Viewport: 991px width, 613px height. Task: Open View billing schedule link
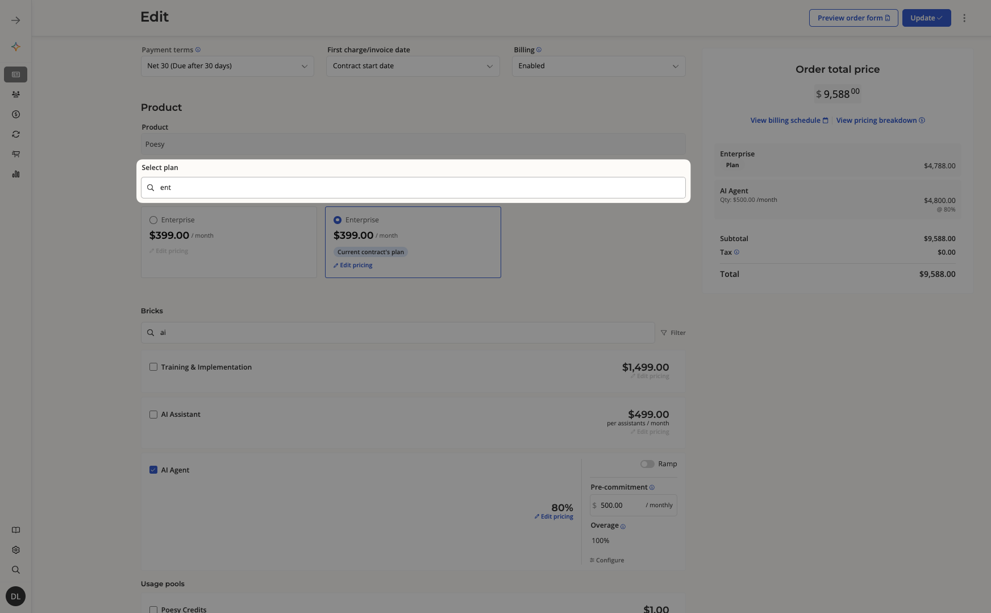(789, 121)
